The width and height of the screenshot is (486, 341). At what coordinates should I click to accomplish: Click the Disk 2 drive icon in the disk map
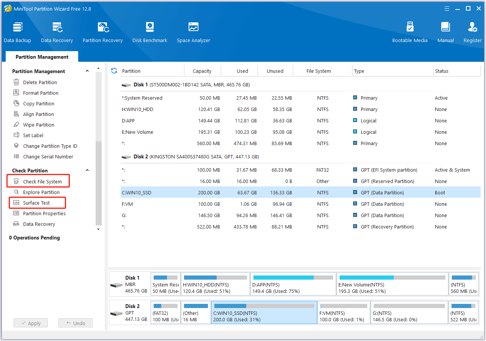point(116,313)
